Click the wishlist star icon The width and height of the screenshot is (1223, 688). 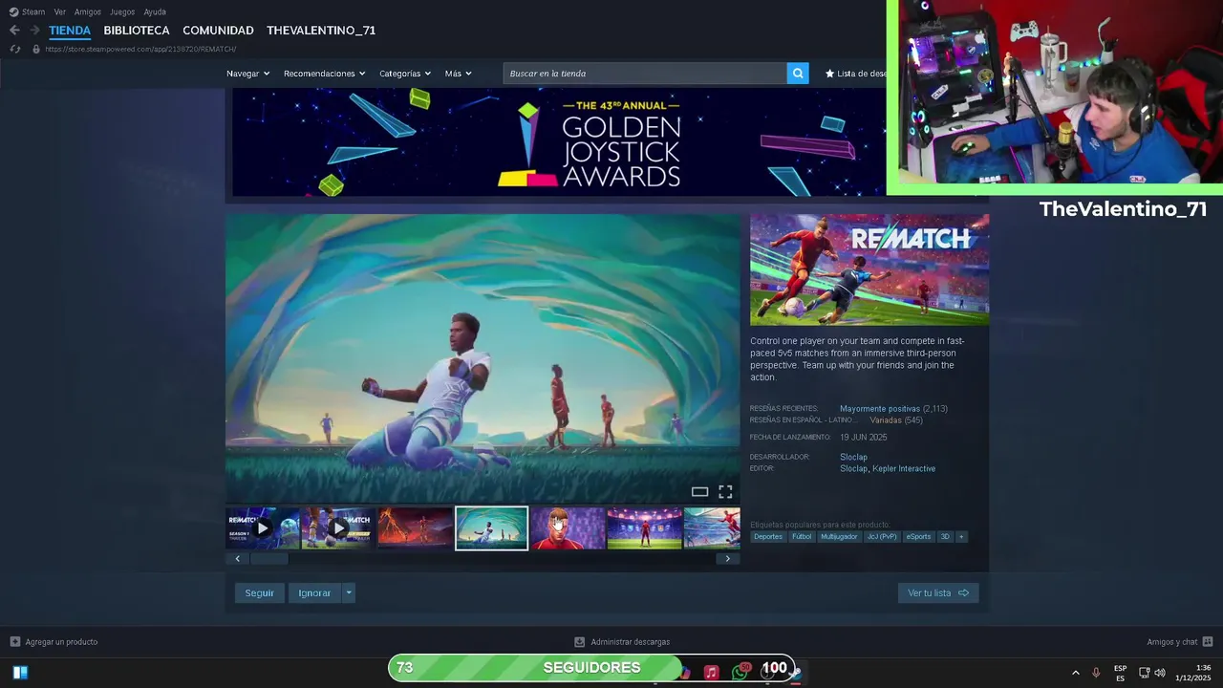[829, 74]
